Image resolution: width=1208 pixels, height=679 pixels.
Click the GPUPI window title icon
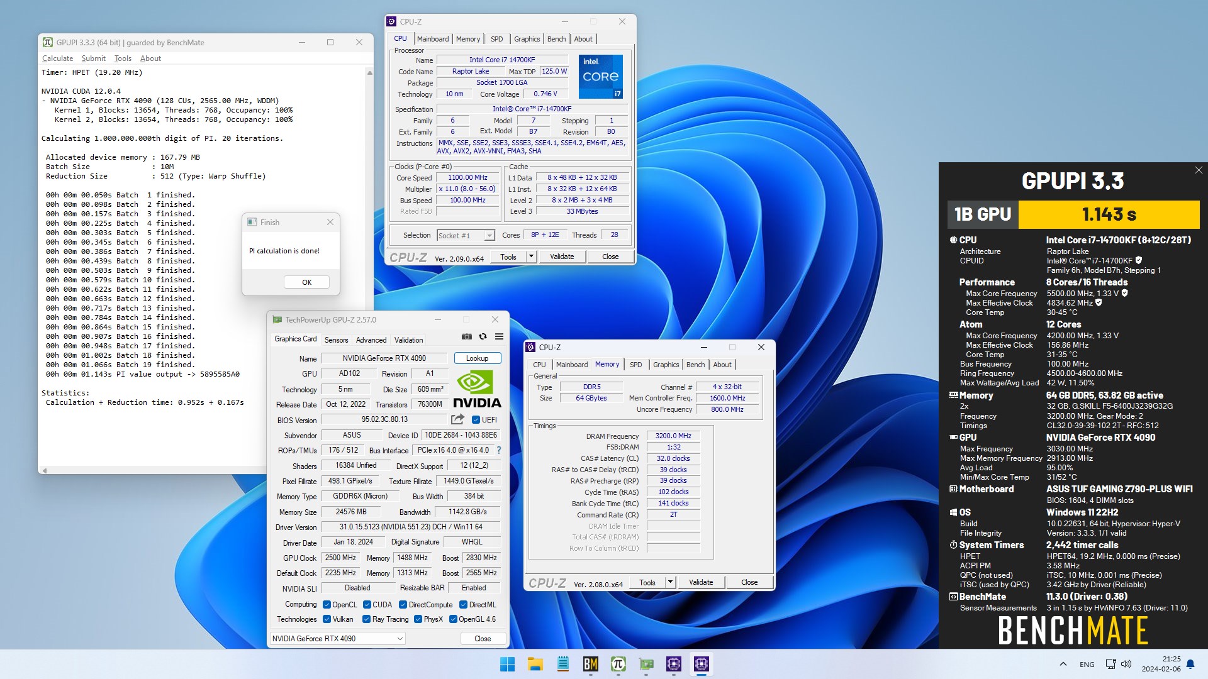pyautogui.click(x=48, y=43)
